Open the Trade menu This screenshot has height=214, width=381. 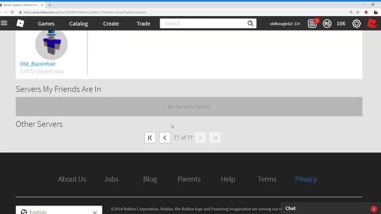coord(143,24)
